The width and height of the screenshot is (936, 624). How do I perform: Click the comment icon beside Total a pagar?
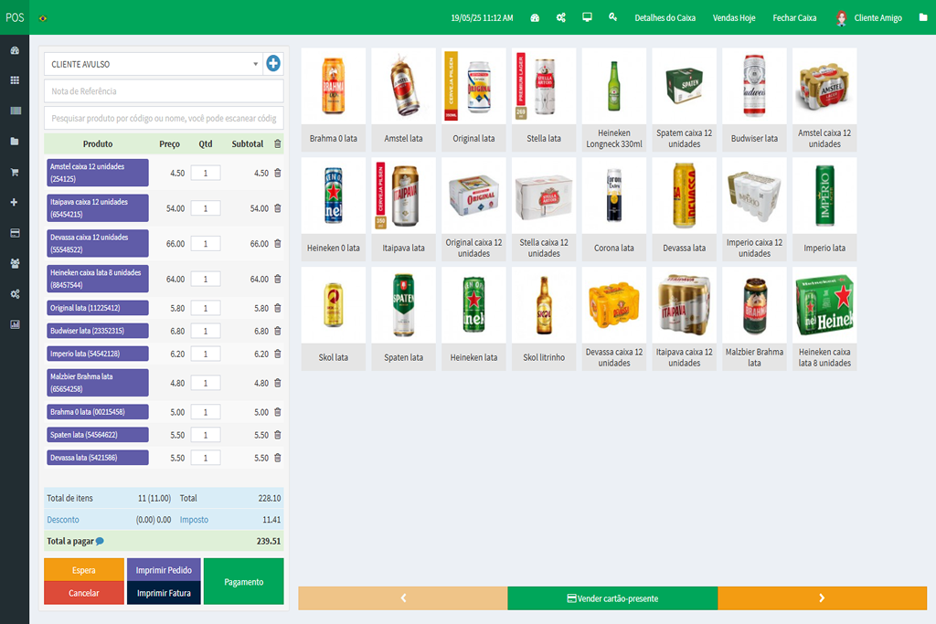click(x=100, y=541)
